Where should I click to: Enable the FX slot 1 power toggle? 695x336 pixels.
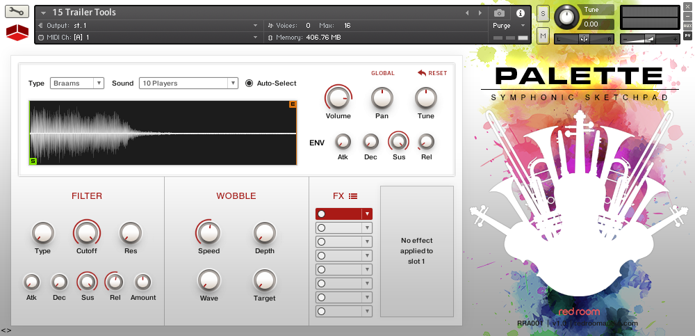[x=321, y=214]
